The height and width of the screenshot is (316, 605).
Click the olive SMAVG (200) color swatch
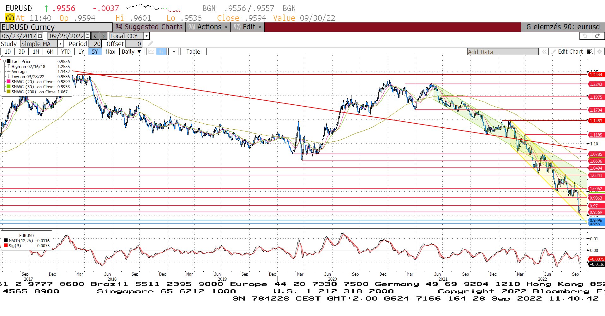(9, 92)
